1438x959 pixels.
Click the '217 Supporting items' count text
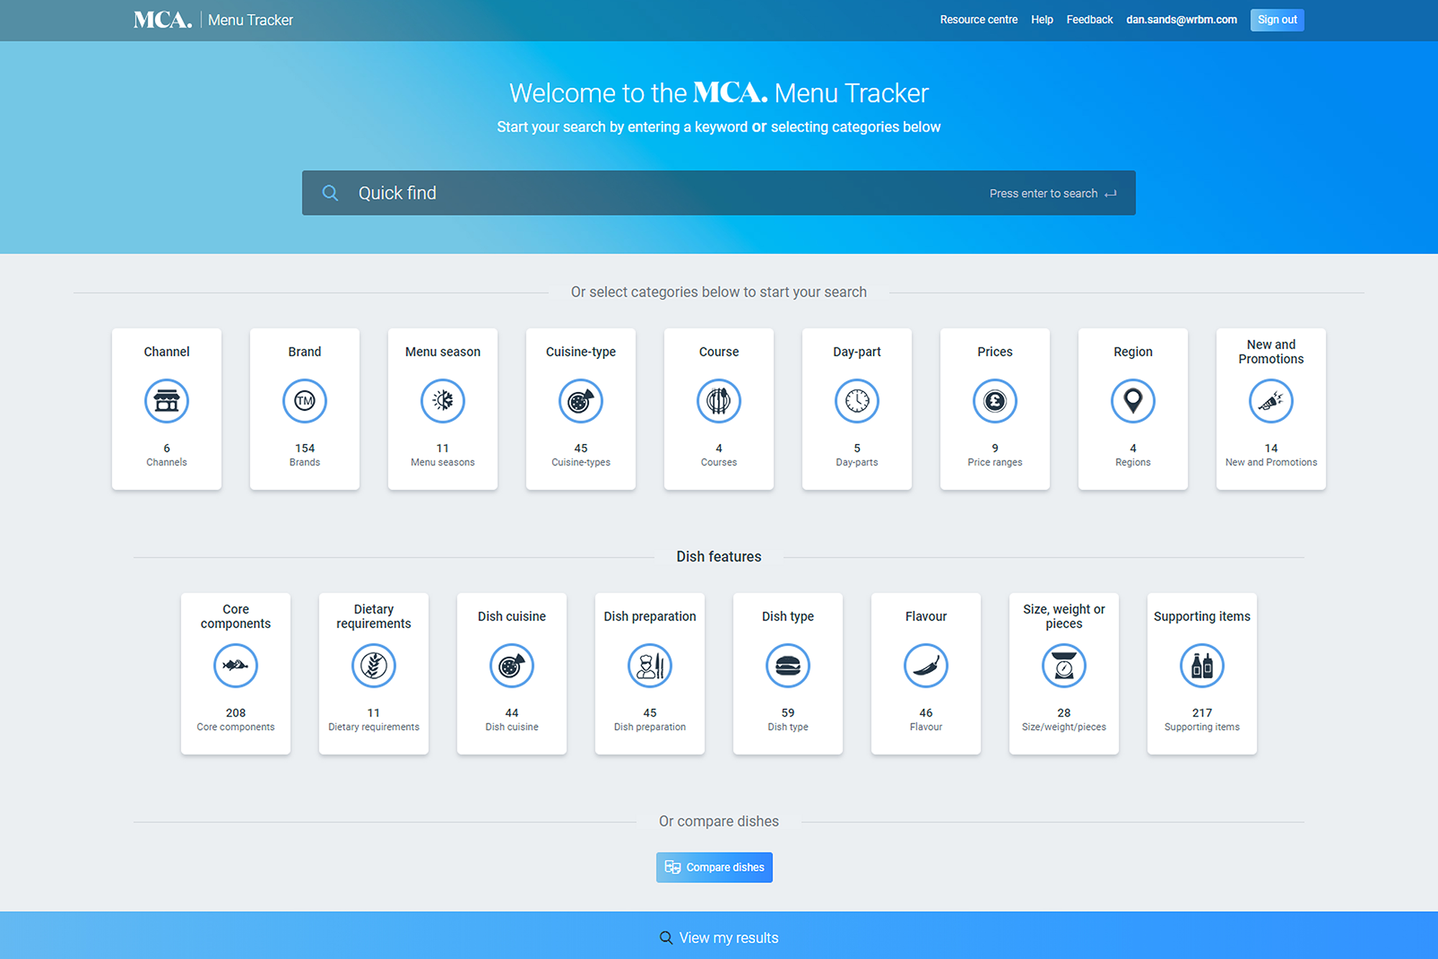tap(1202, 719)
